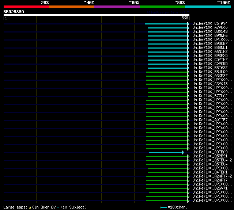Select the UniRef100_A2APY7 hit label
The image size is (234, 210).
210,180
